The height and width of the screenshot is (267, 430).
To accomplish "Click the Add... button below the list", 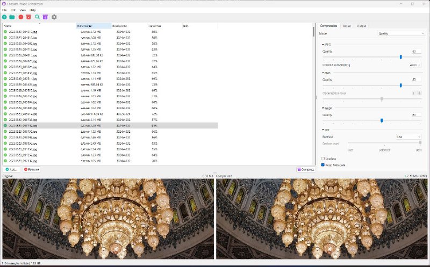I will coord(11,169).
